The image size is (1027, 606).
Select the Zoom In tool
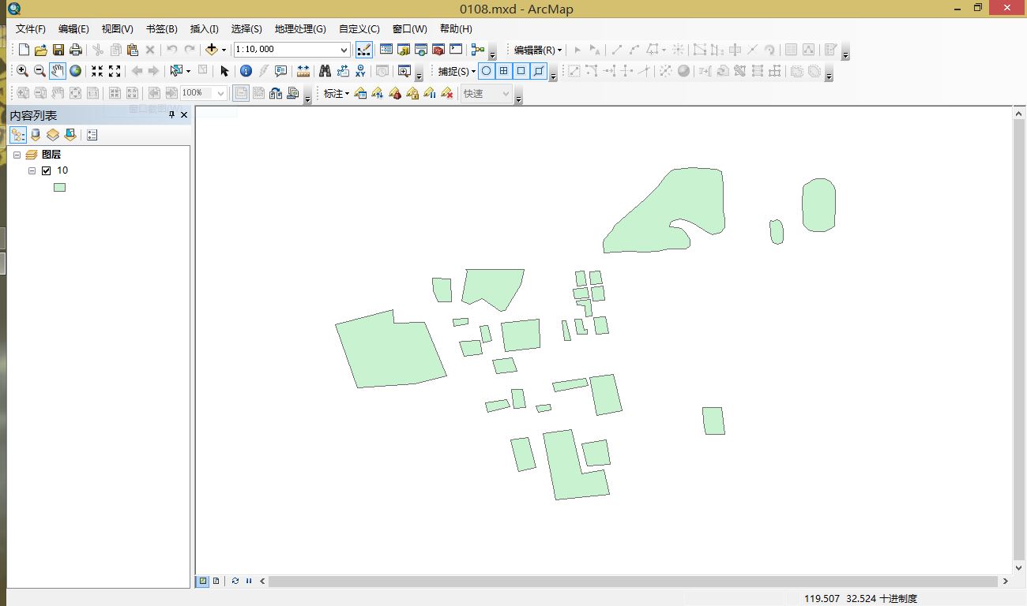(x=22, y=70)
